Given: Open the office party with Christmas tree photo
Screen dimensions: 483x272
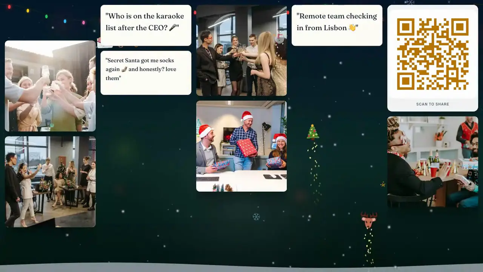Looking at the screenshot, I should [x=50, y=182].
